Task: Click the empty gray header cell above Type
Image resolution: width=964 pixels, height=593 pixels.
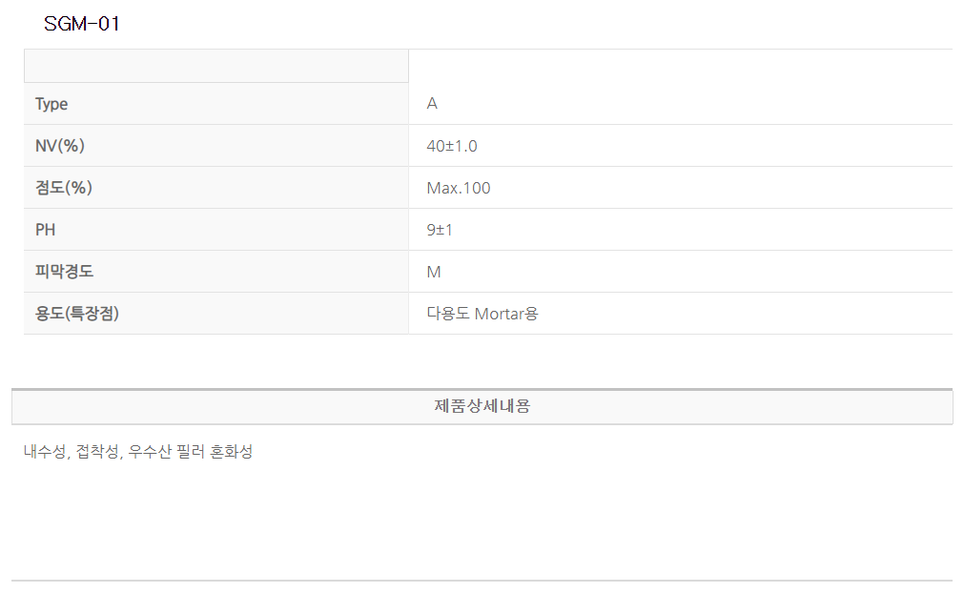Action: point(215,66)
